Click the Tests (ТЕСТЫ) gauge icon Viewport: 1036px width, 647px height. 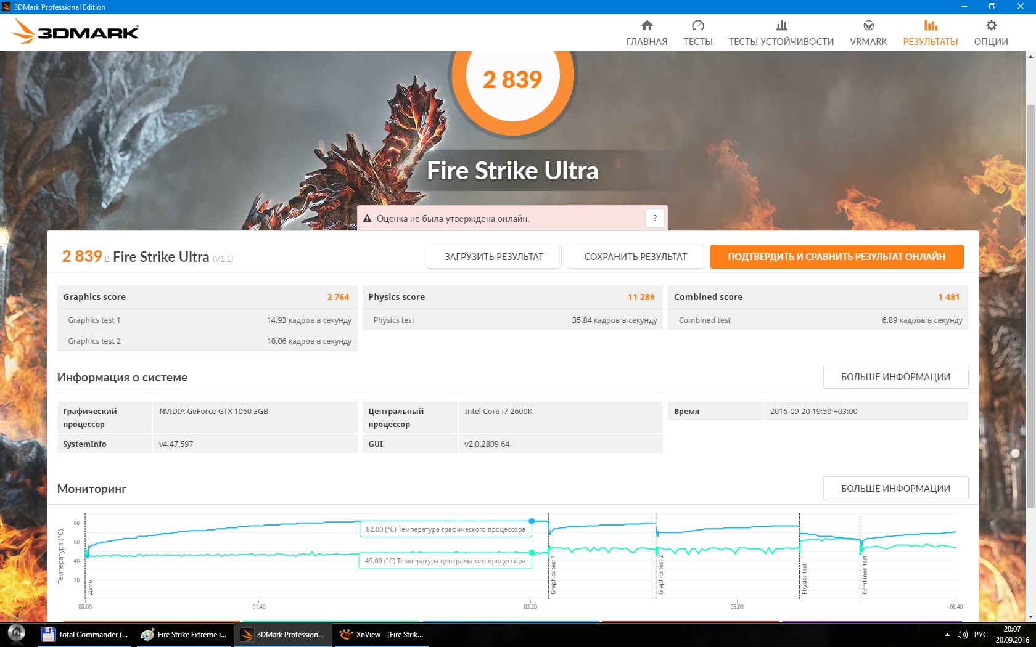(x=697, y=26)
